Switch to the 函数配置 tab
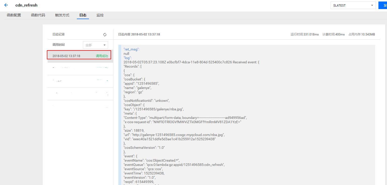Image resolution: width=387 pixels, height=185 pixels. point(14,15)
